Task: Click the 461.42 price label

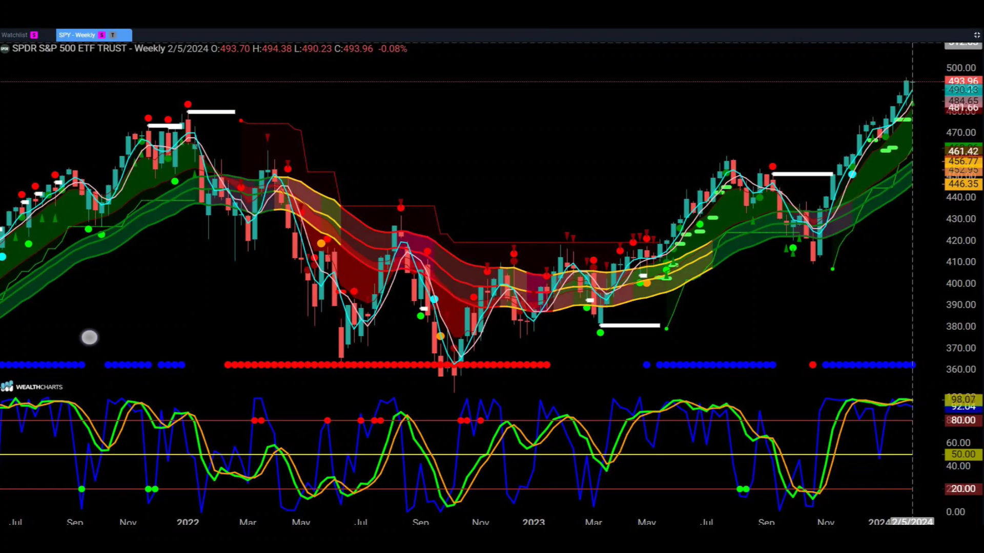Action: click(963, 151)
